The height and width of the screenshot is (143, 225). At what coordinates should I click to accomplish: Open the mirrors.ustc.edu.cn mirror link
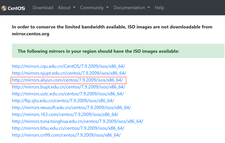pyautogui.click(x=68, y=94)
